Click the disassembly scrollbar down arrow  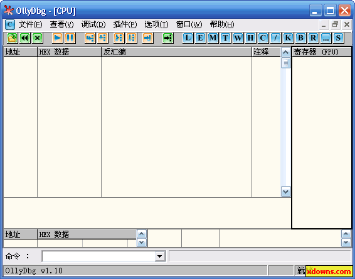(286, 192)
